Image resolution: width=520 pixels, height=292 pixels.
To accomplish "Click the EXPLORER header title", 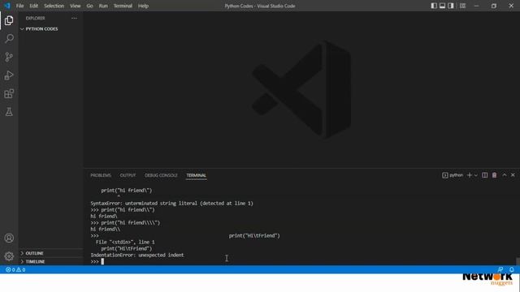I will click(x=35, y=18).
